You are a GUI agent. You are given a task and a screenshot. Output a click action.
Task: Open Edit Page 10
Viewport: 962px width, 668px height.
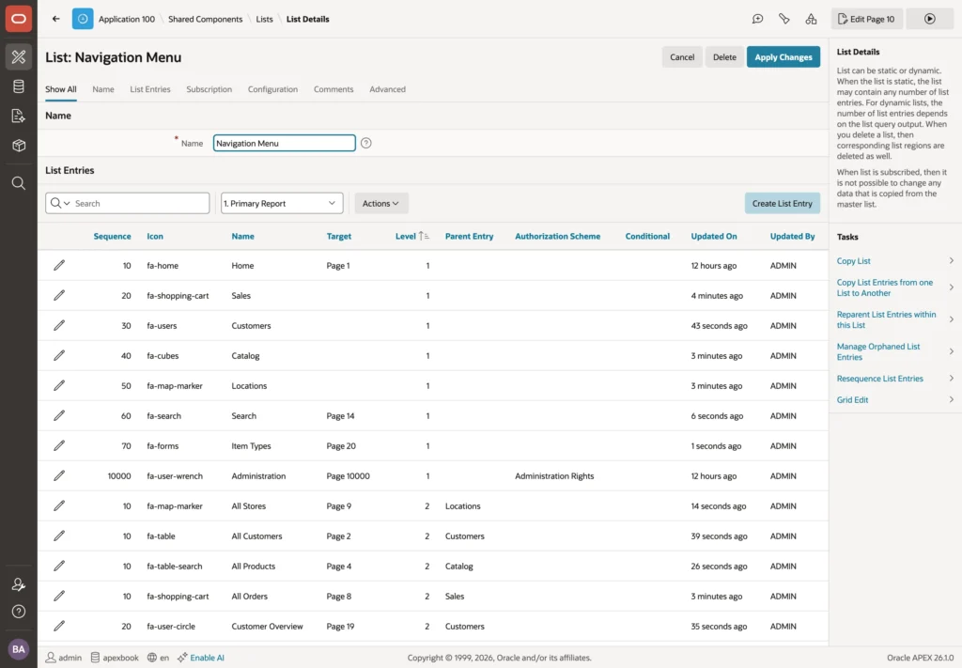pos(866,19)
